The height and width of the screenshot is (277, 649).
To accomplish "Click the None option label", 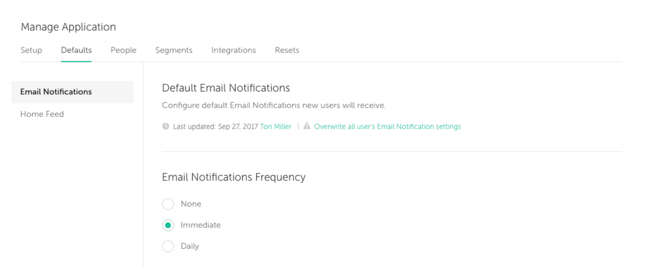I will (191, 204).
